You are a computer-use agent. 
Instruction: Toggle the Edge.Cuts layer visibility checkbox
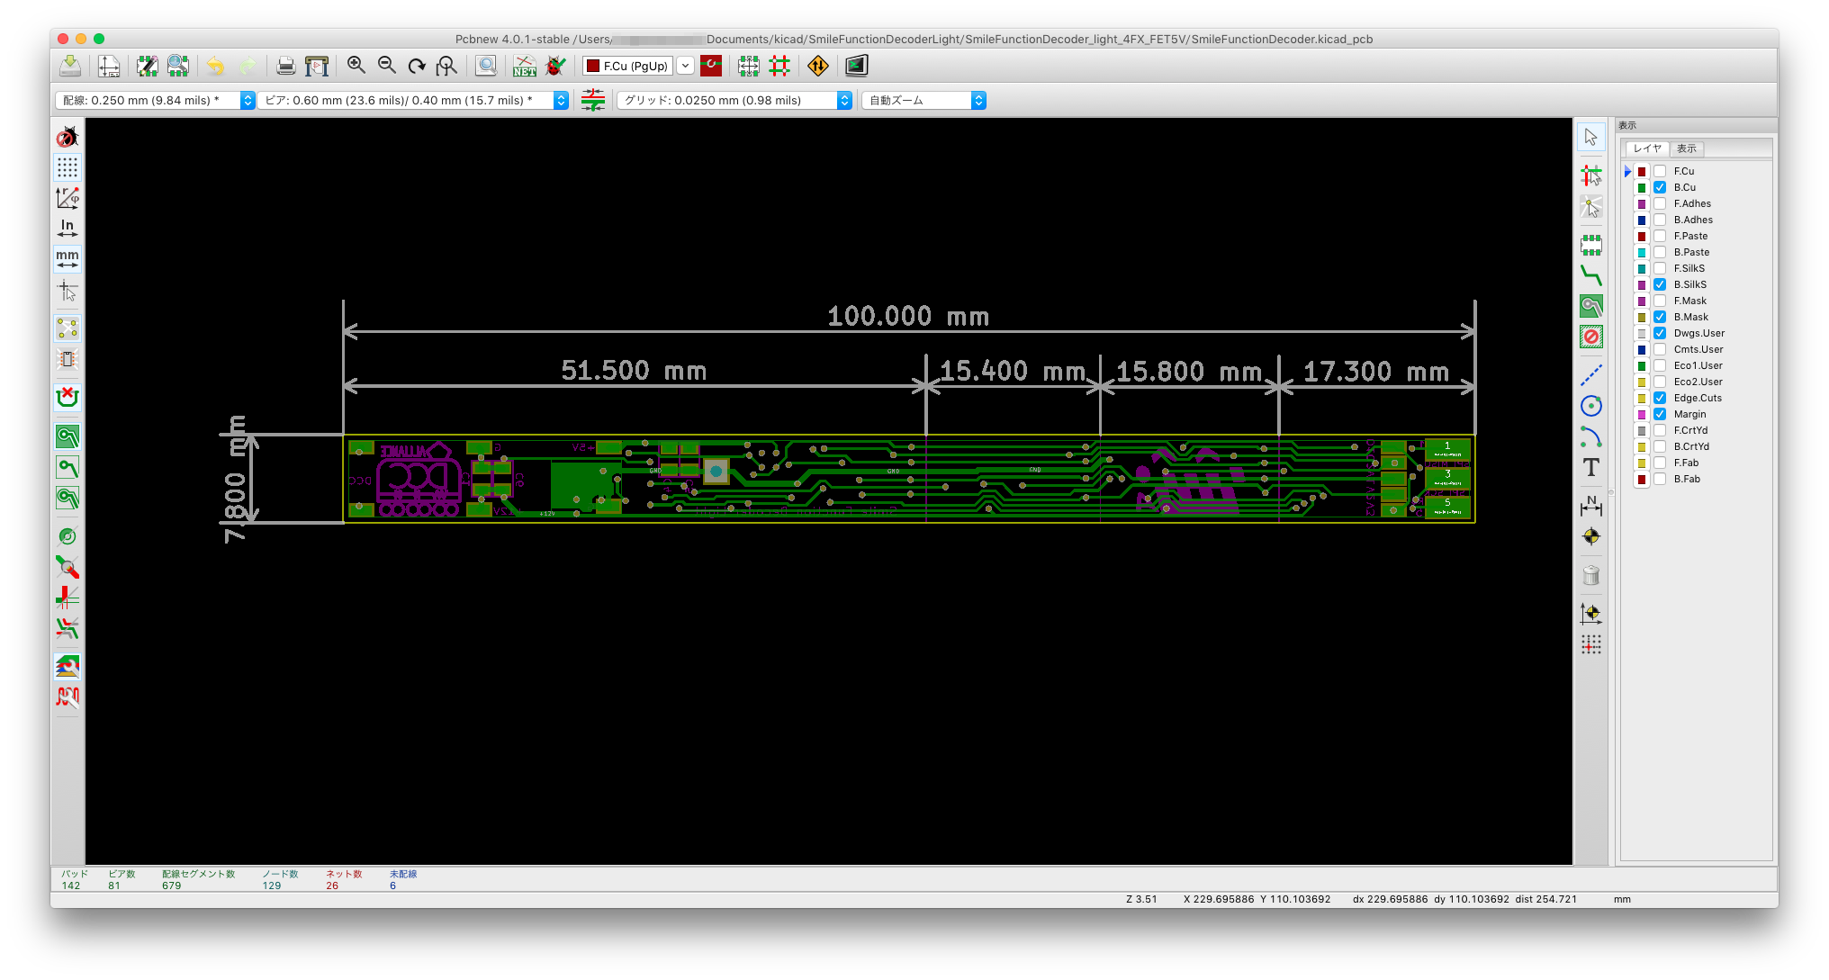pos(1660,398)
